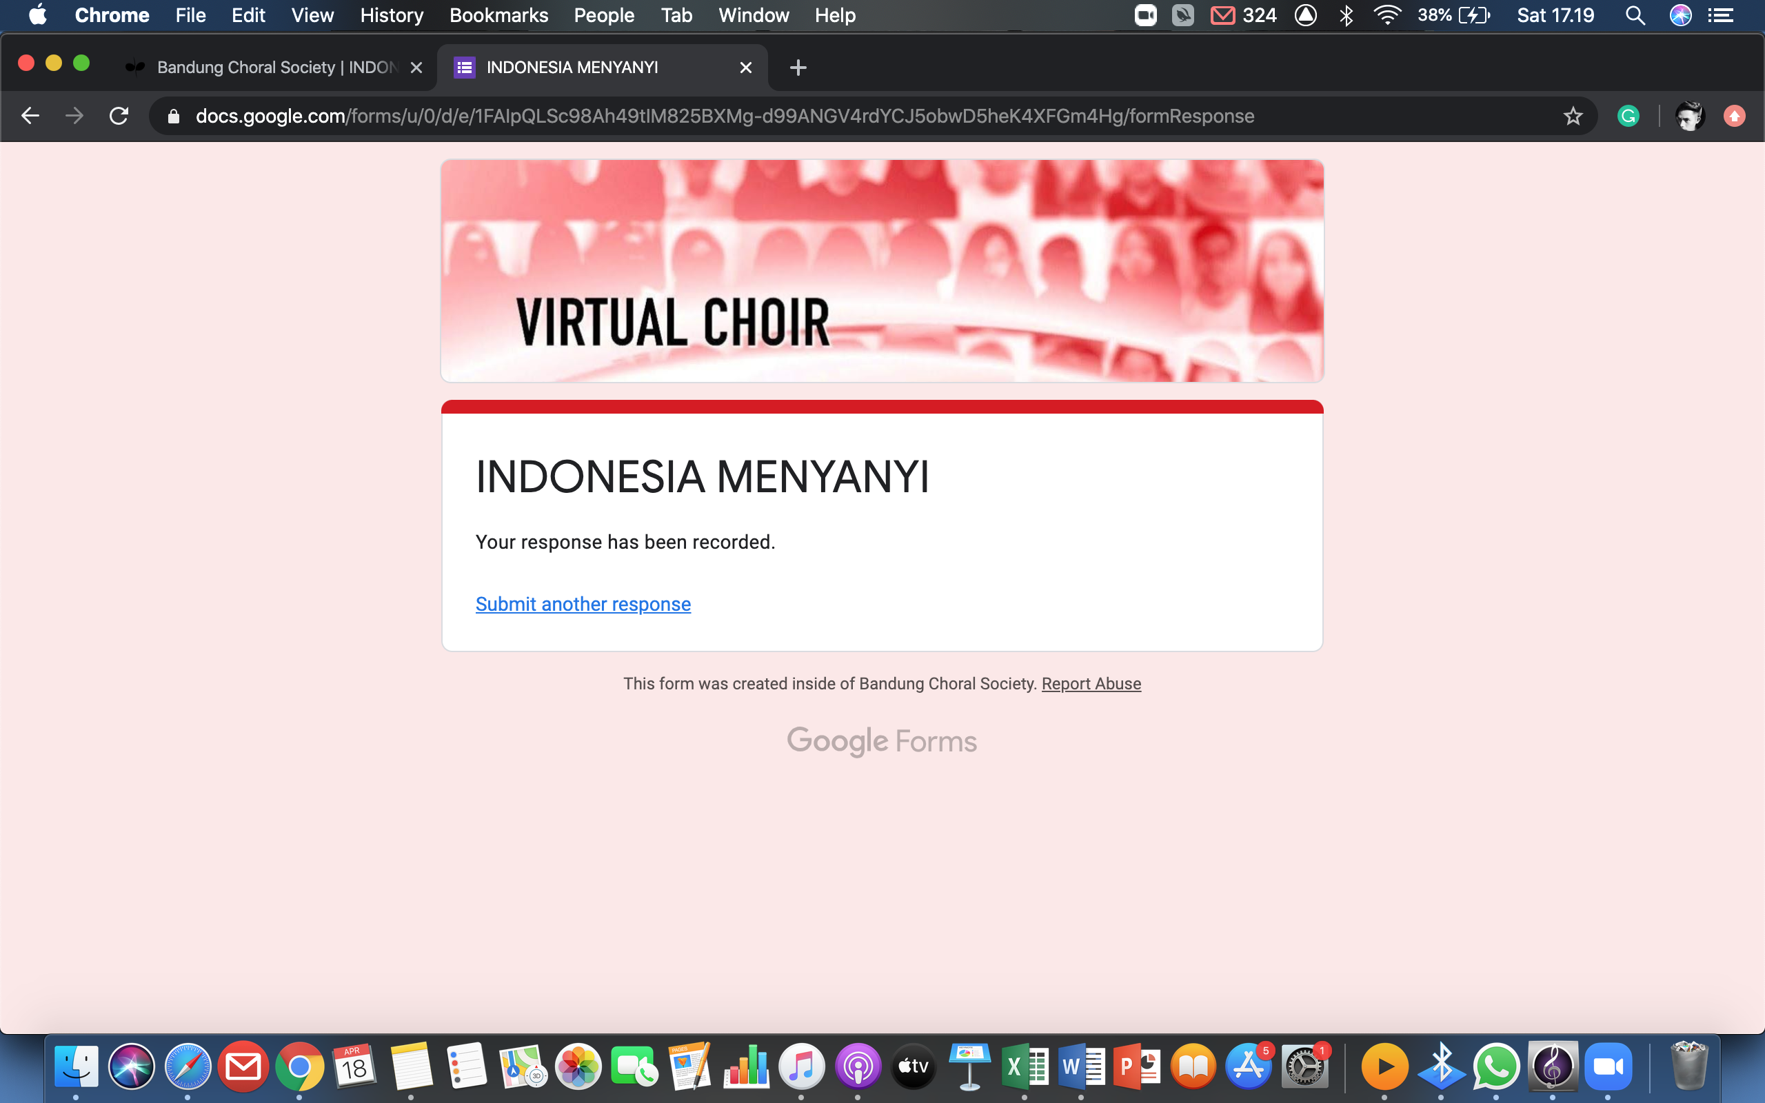Screen dimensions: 1765x1103
Task: Click the Zoom icon in the dock
Action: tap(1608, 1066)
